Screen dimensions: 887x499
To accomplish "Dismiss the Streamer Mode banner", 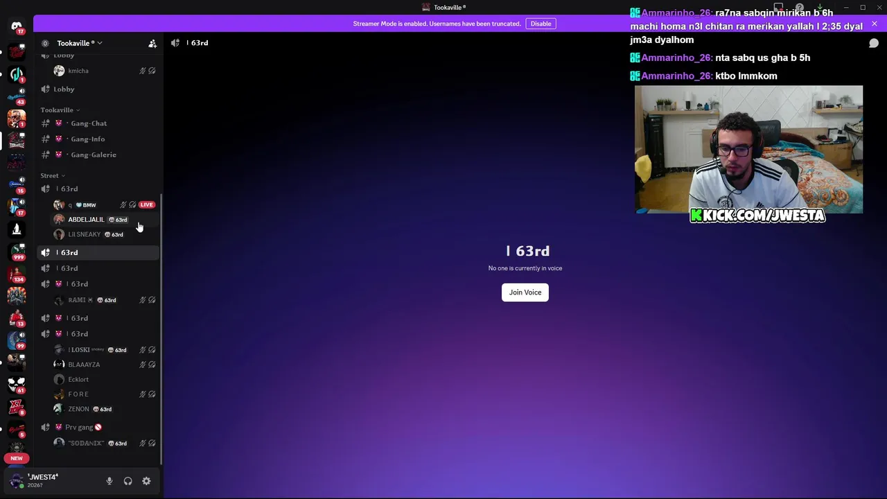I will (874, 24).
